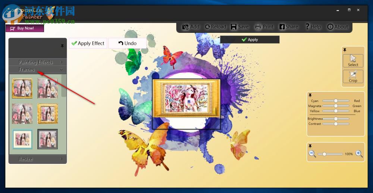Click the Add label in top toolbar

coord(195,27)
